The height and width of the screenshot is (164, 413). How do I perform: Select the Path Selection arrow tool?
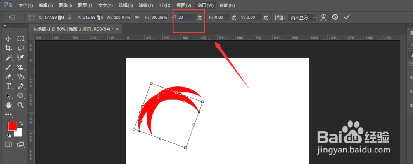(8, 96)
